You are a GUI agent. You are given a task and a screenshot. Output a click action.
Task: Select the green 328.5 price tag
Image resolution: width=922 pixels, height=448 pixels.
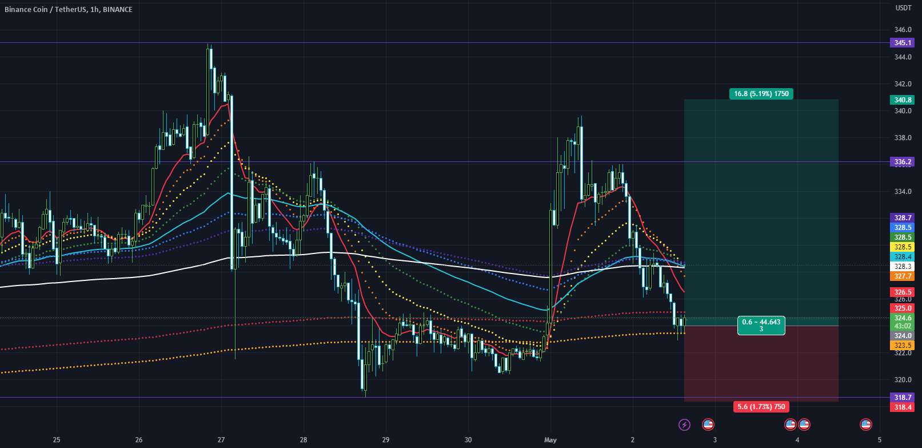[903, 237]
